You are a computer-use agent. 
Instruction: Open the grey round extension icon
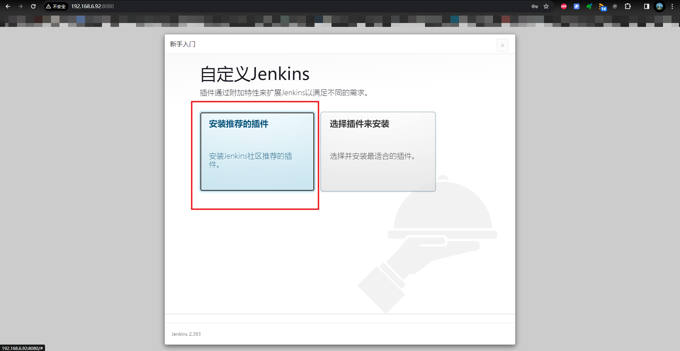coord(615,6)
